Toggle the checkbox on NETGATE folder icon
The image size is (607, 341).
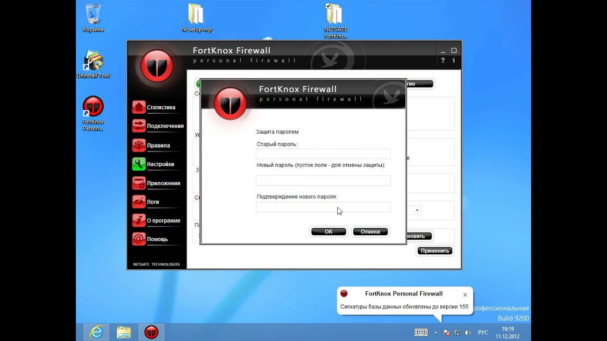point(328,6)
